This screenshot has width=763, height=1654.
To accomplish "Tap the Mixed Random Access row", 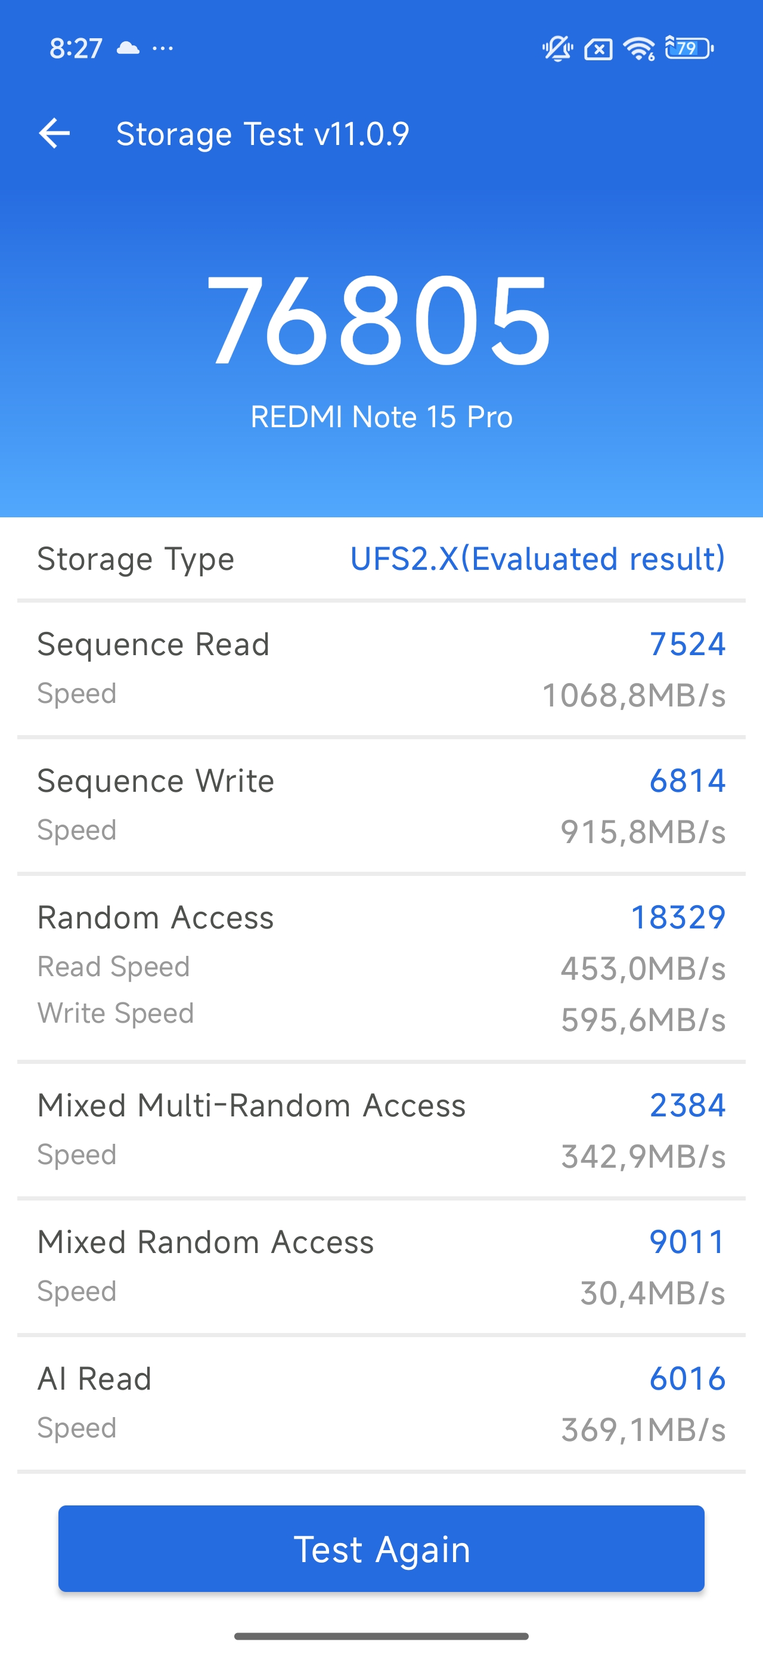I will click(x=381, y=1266).
